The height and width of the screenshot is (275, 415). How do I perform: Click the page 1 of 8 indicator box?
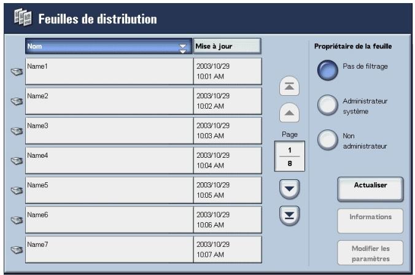[290, 156]
